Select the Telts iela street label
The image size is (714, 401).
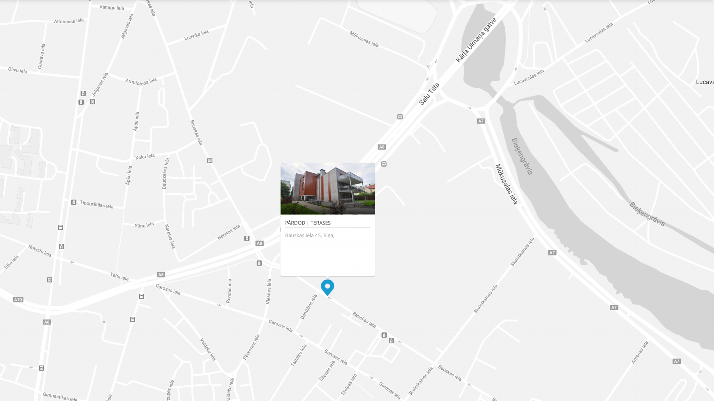(x=120, y=276)
